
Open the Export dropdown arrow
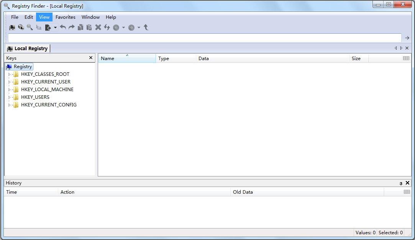coord(55,28)
